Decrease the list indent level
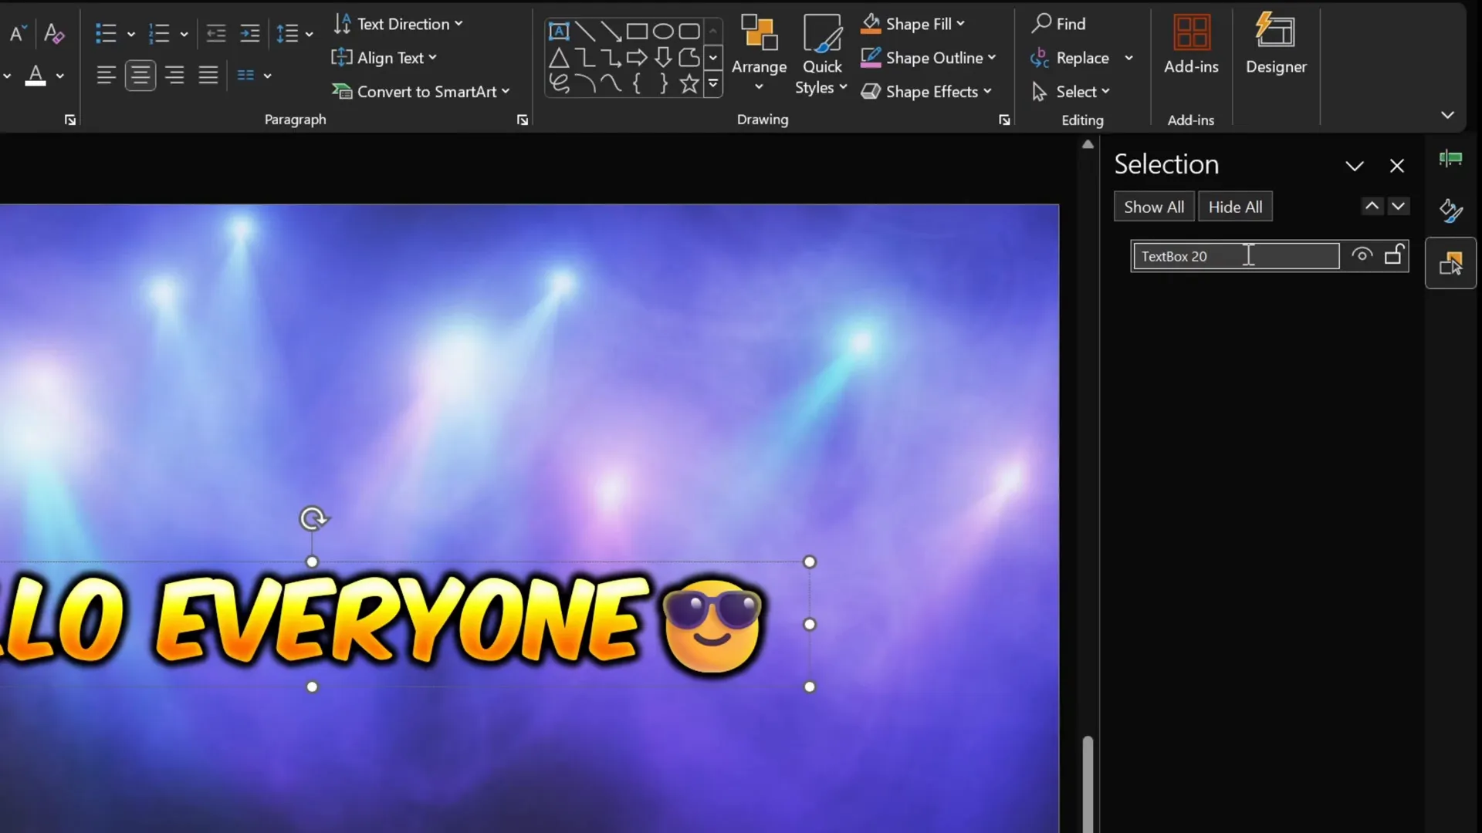Viewport: 1482px width, 833px height. point(216,33)
